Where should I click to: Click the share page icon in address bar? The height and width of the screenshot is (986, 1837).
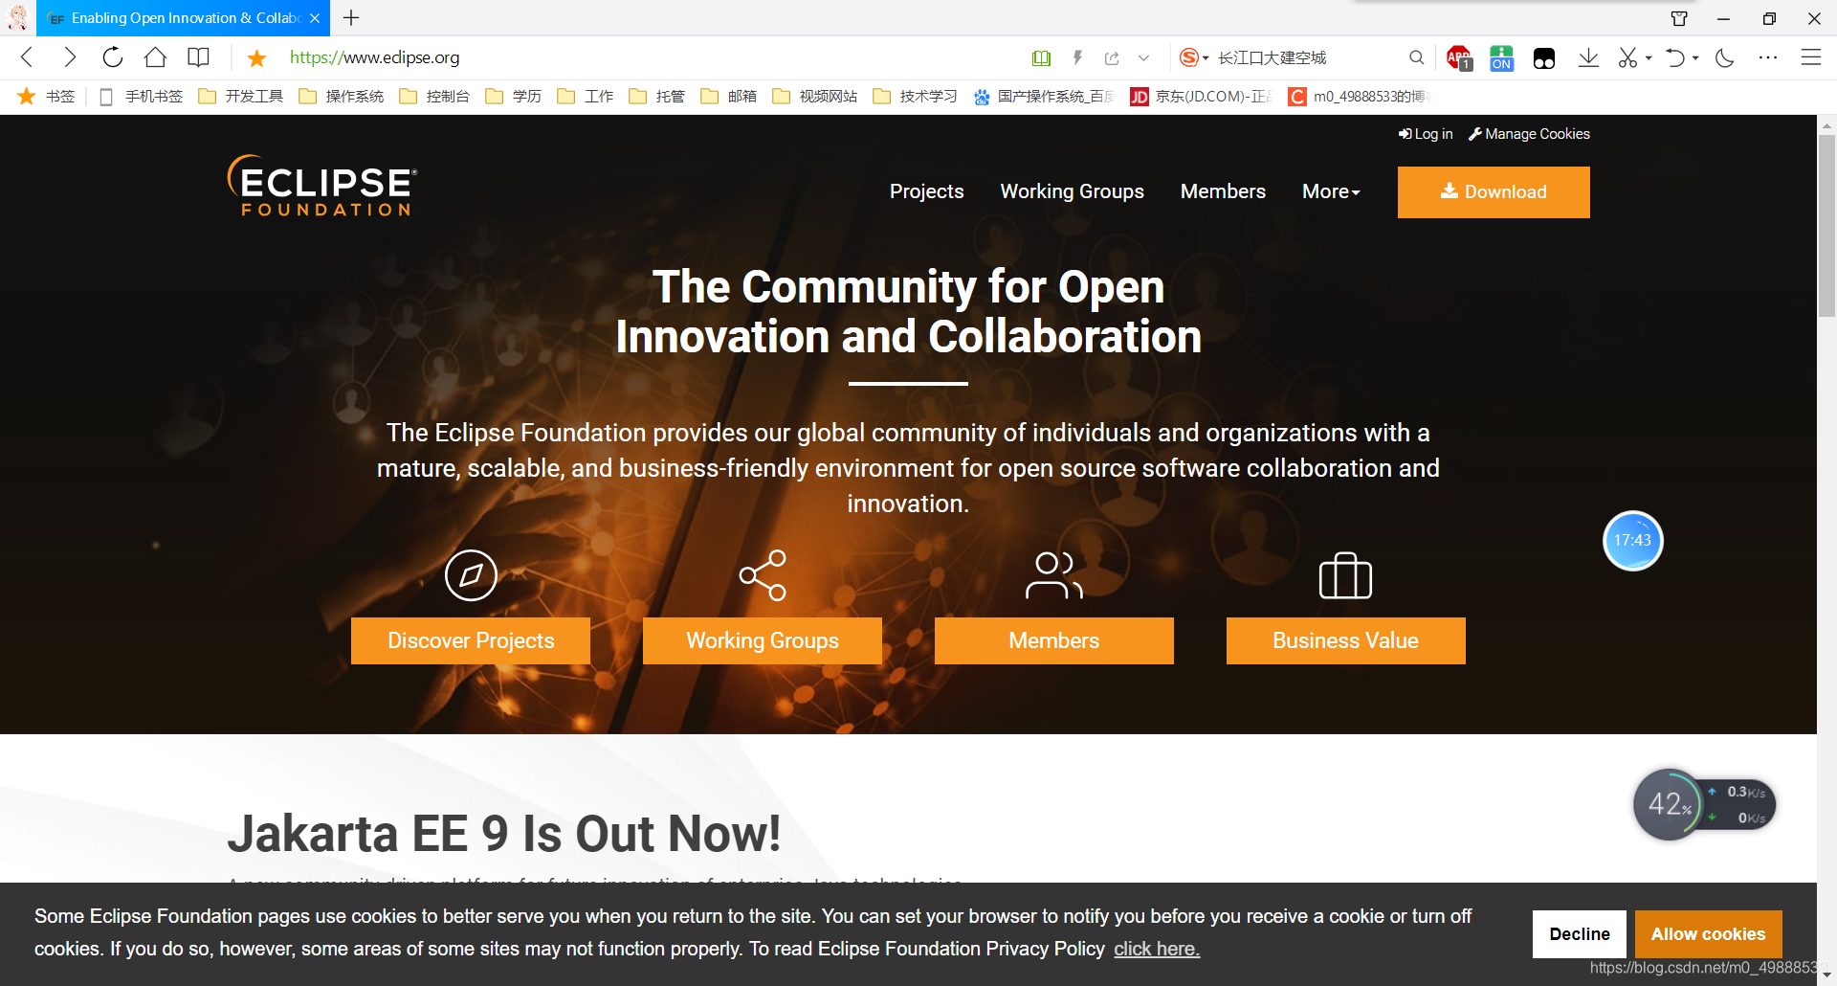pos(1112,58)
